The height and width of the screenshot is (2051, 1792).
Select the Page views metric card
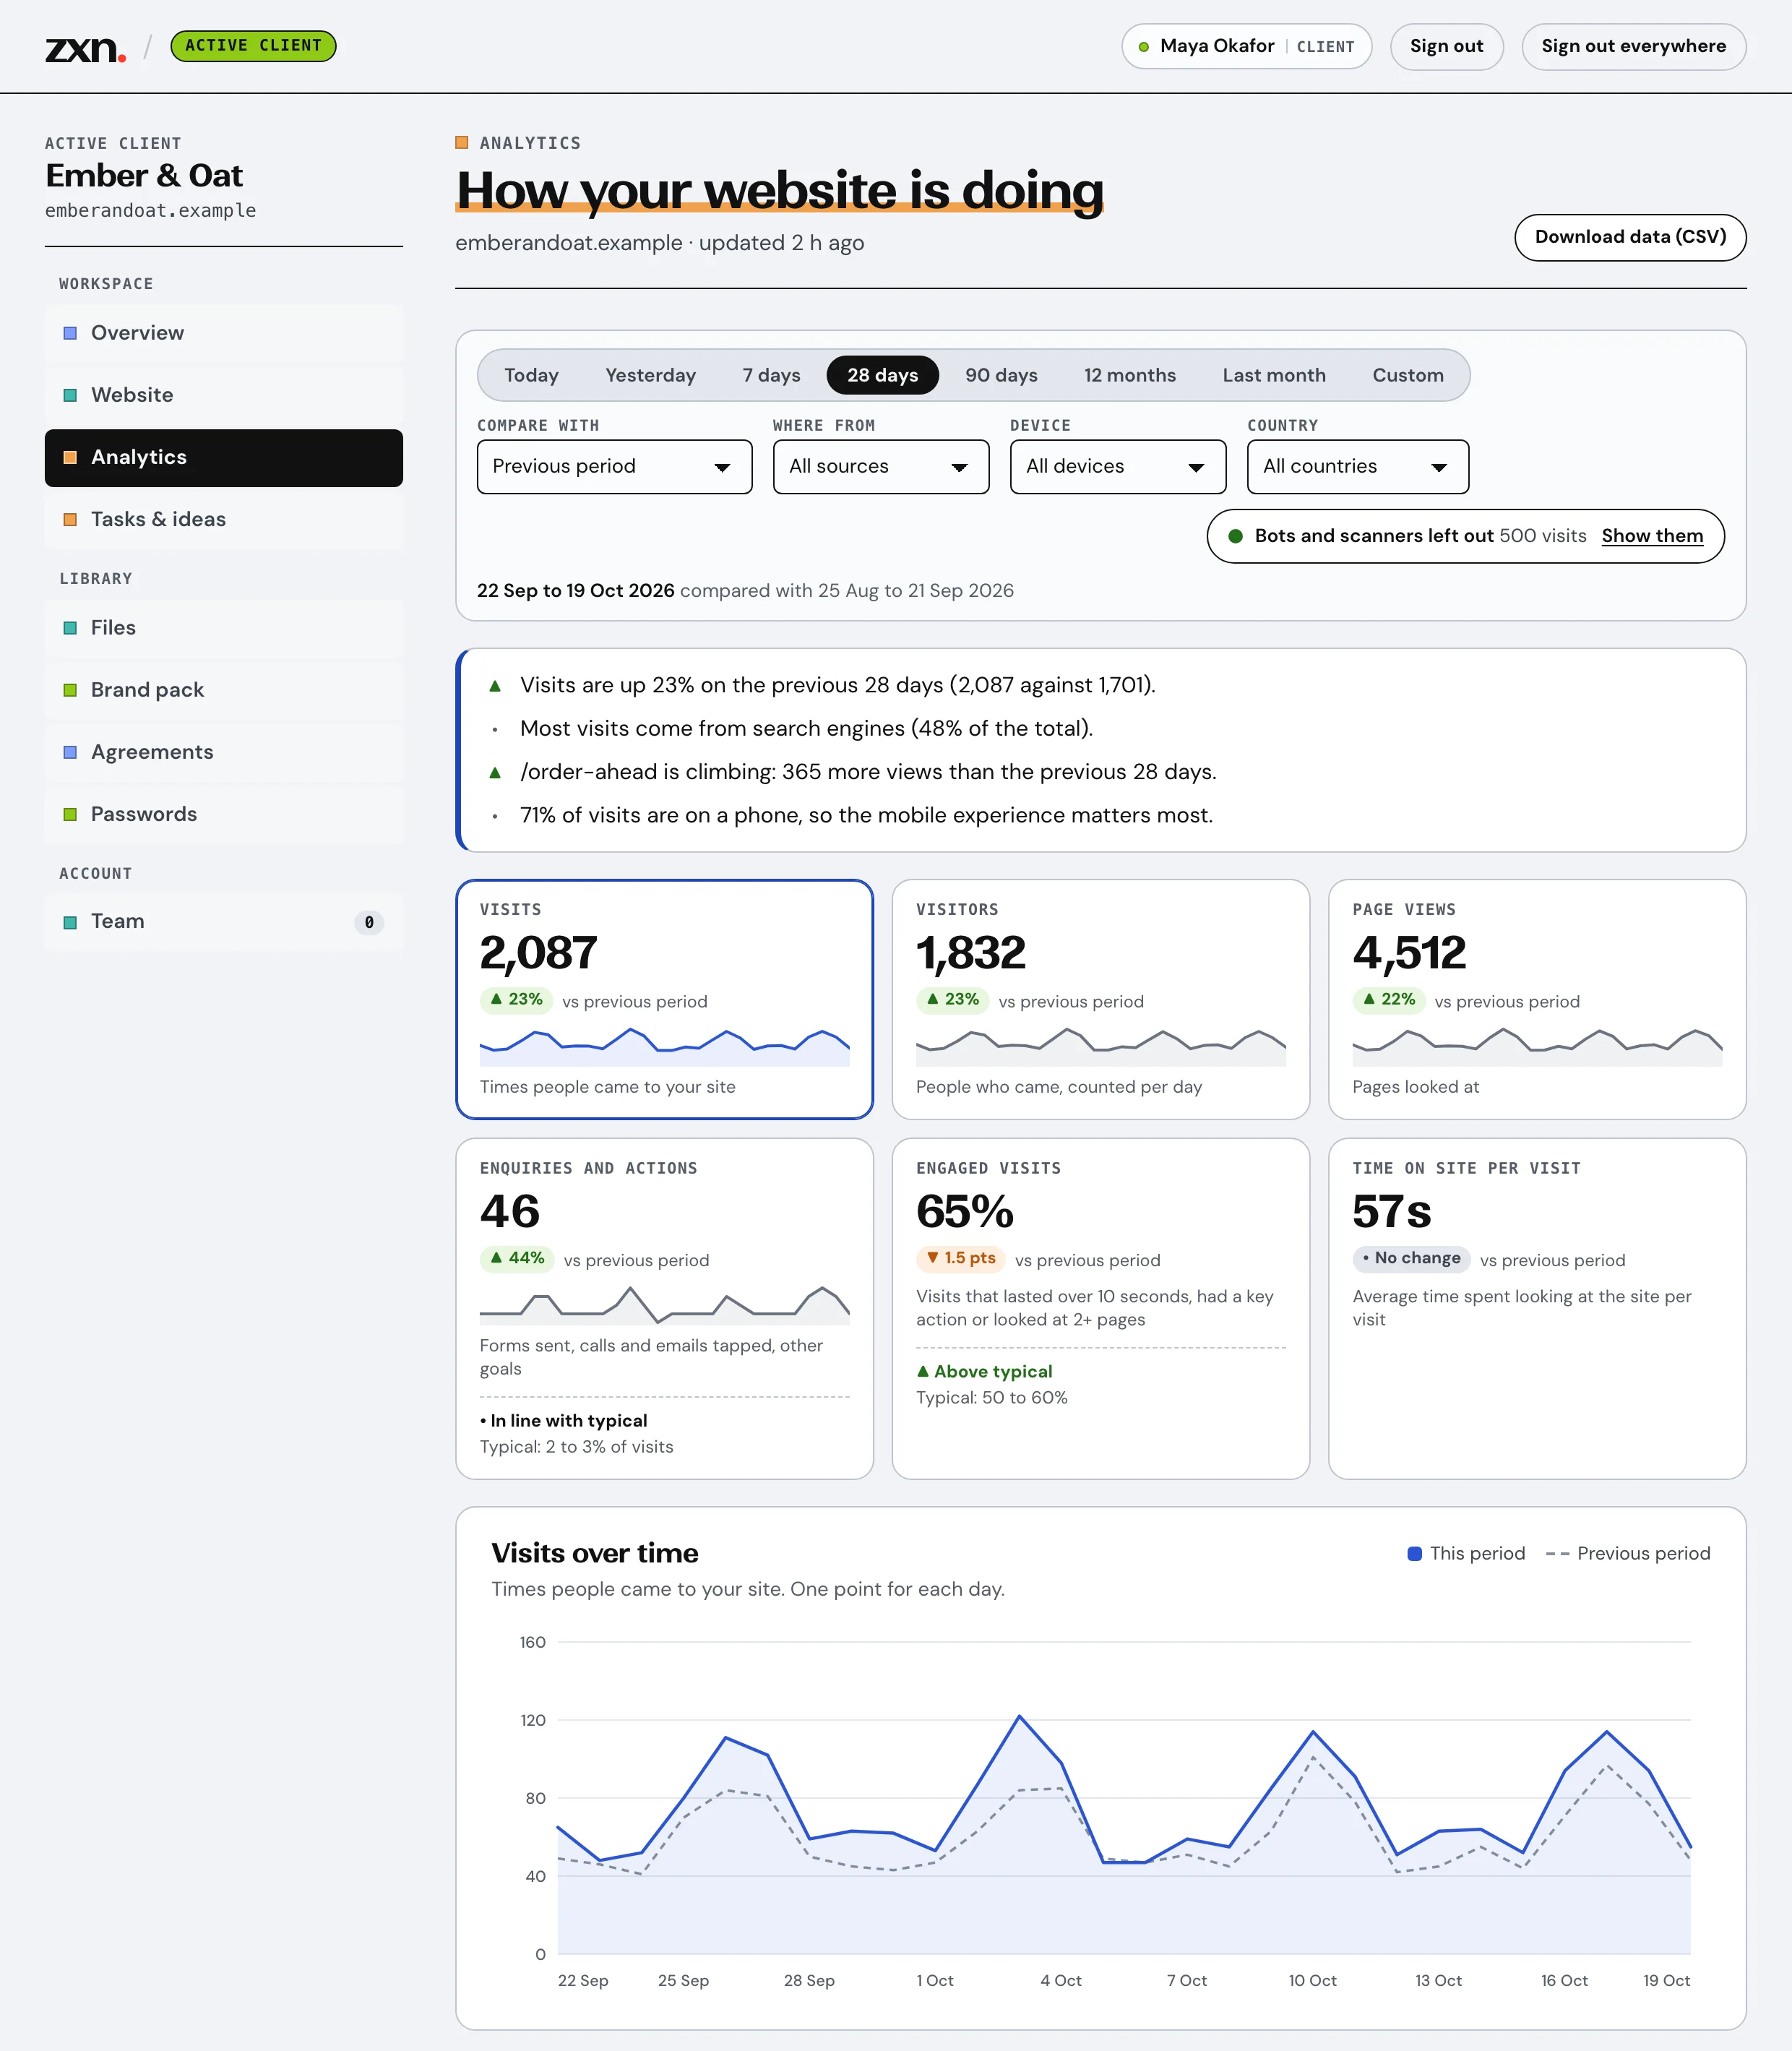coord(1537,999)
